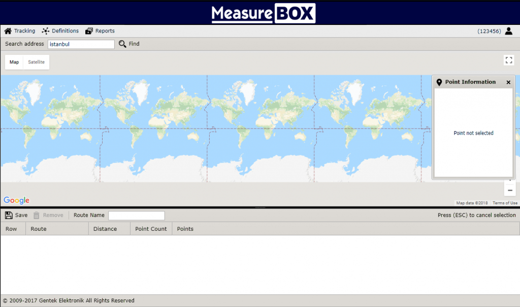Click the Google logo on the map
The height and width of the screenshot is (307, 520).
(x=16, y=200)
